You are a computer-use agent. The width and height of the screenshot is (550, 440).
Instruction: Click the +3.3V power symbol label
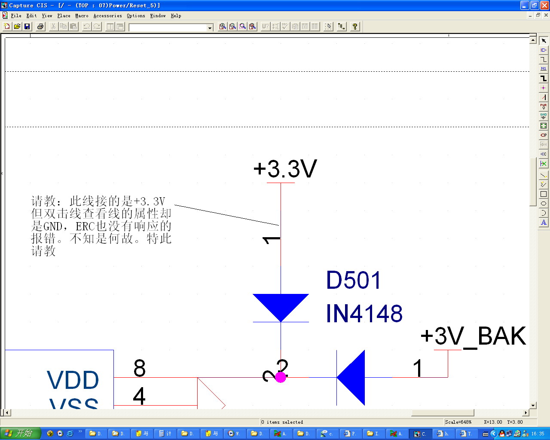[x=285, y=168]
